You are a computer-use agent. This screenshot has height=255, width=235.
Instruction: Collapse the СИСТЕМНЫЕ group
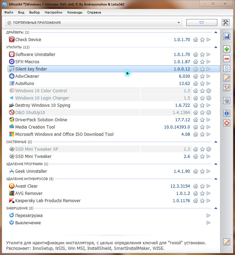point(216,142)
